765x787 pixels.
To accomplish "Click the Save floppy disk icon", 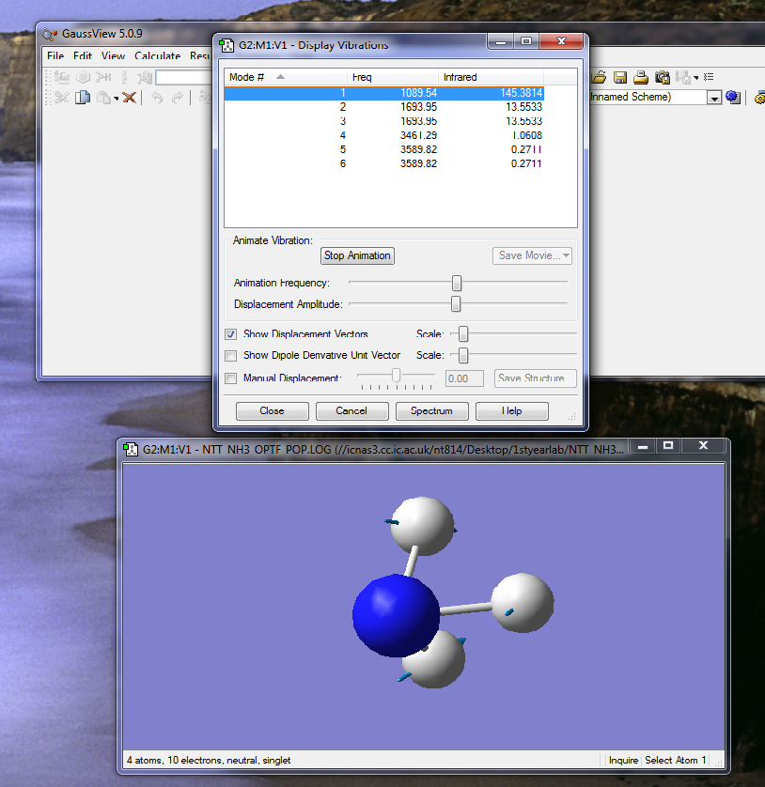I will point(620,77).
